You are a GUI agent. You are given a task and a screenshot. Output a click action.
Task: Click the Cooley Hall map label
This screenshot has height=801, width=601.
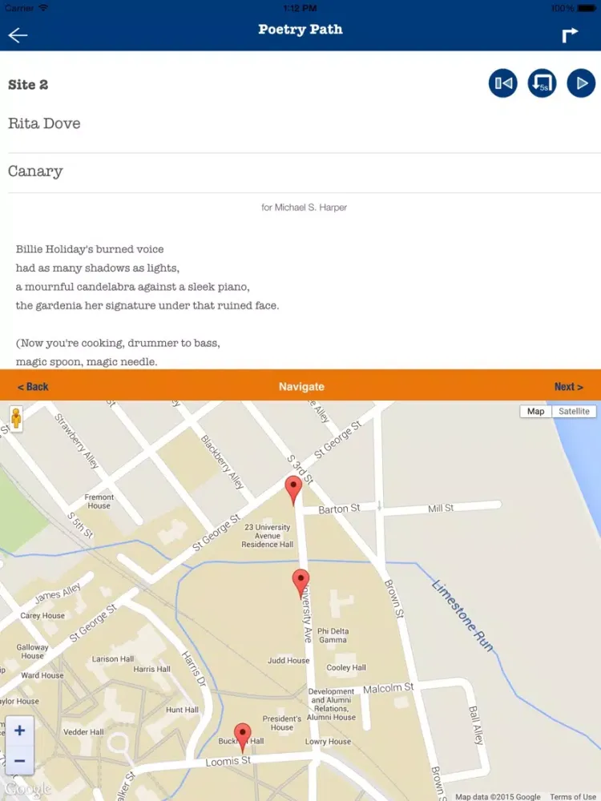tap(346, 668)
